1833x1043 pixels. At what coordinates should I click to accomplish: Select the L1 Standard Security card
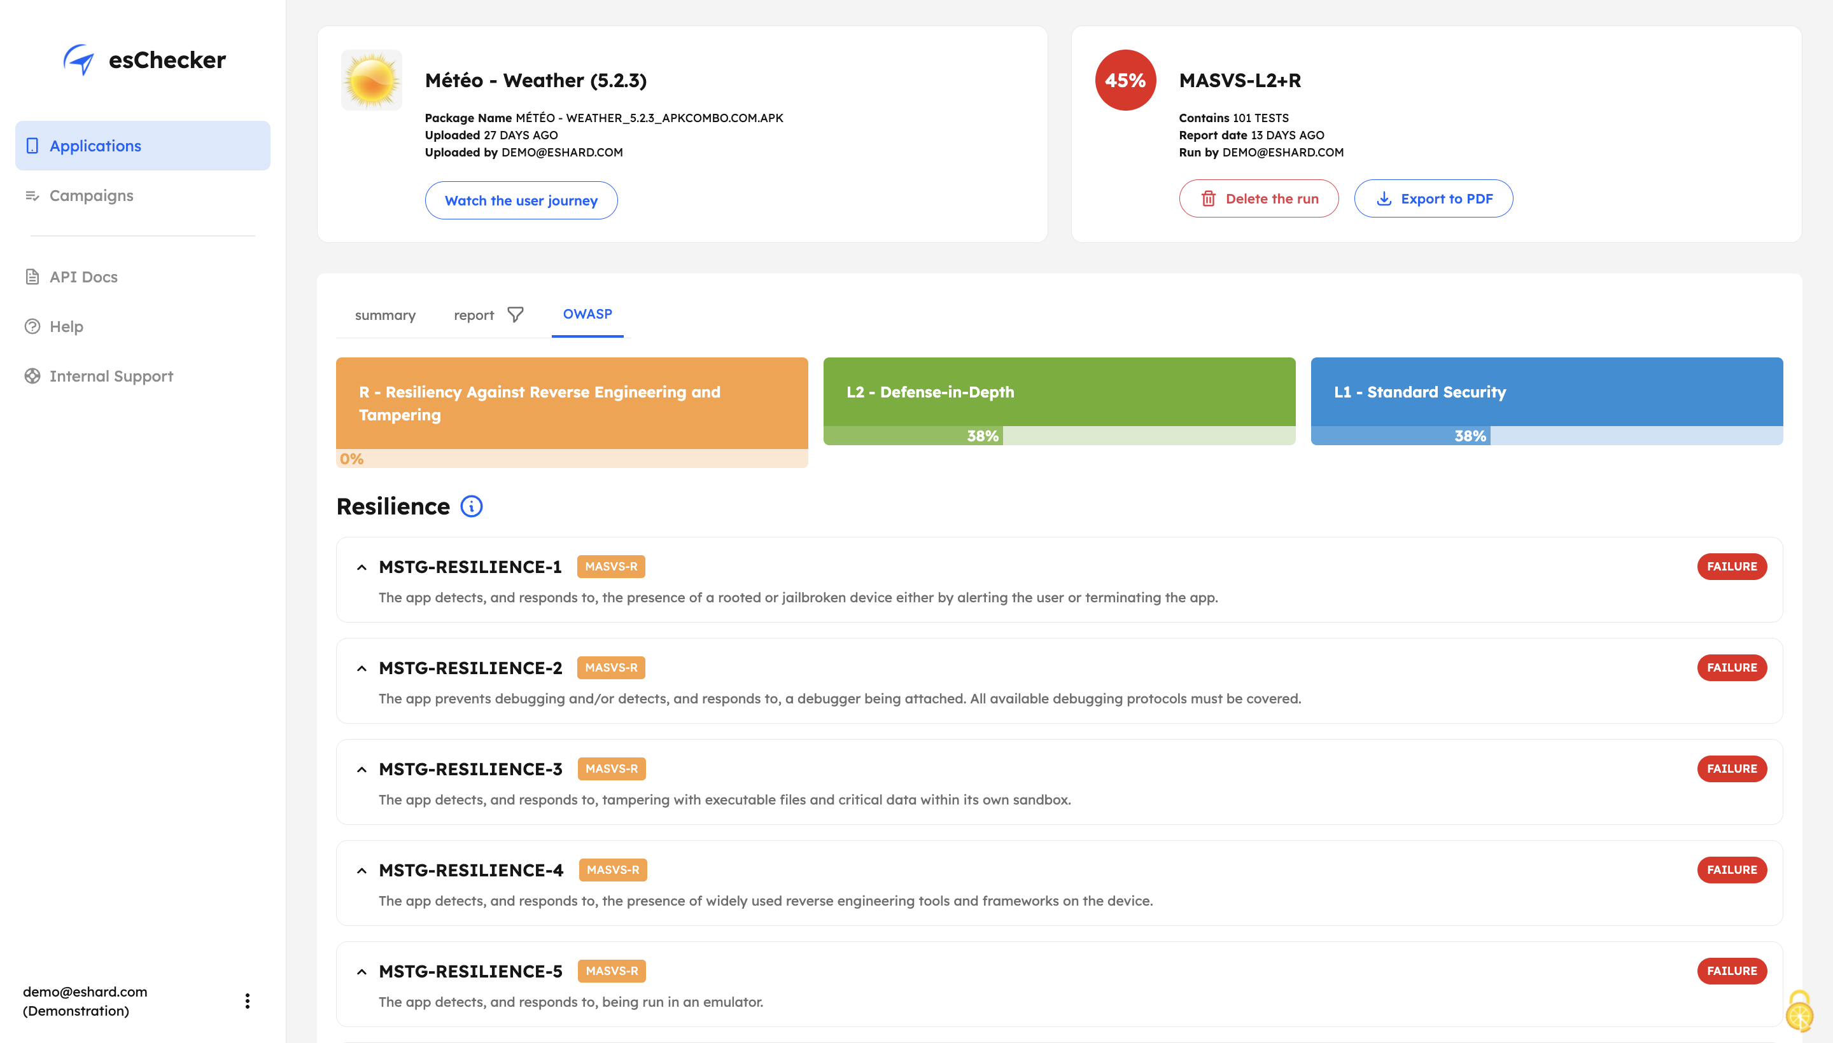pos(1546,392)
